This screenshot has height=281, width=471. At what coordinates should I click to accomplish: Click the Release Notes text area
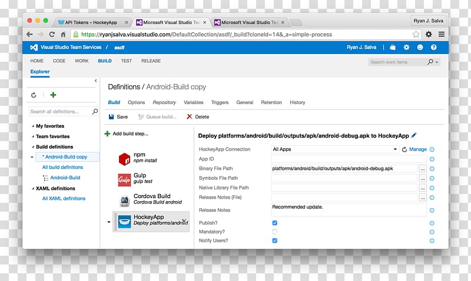point(349,210)
